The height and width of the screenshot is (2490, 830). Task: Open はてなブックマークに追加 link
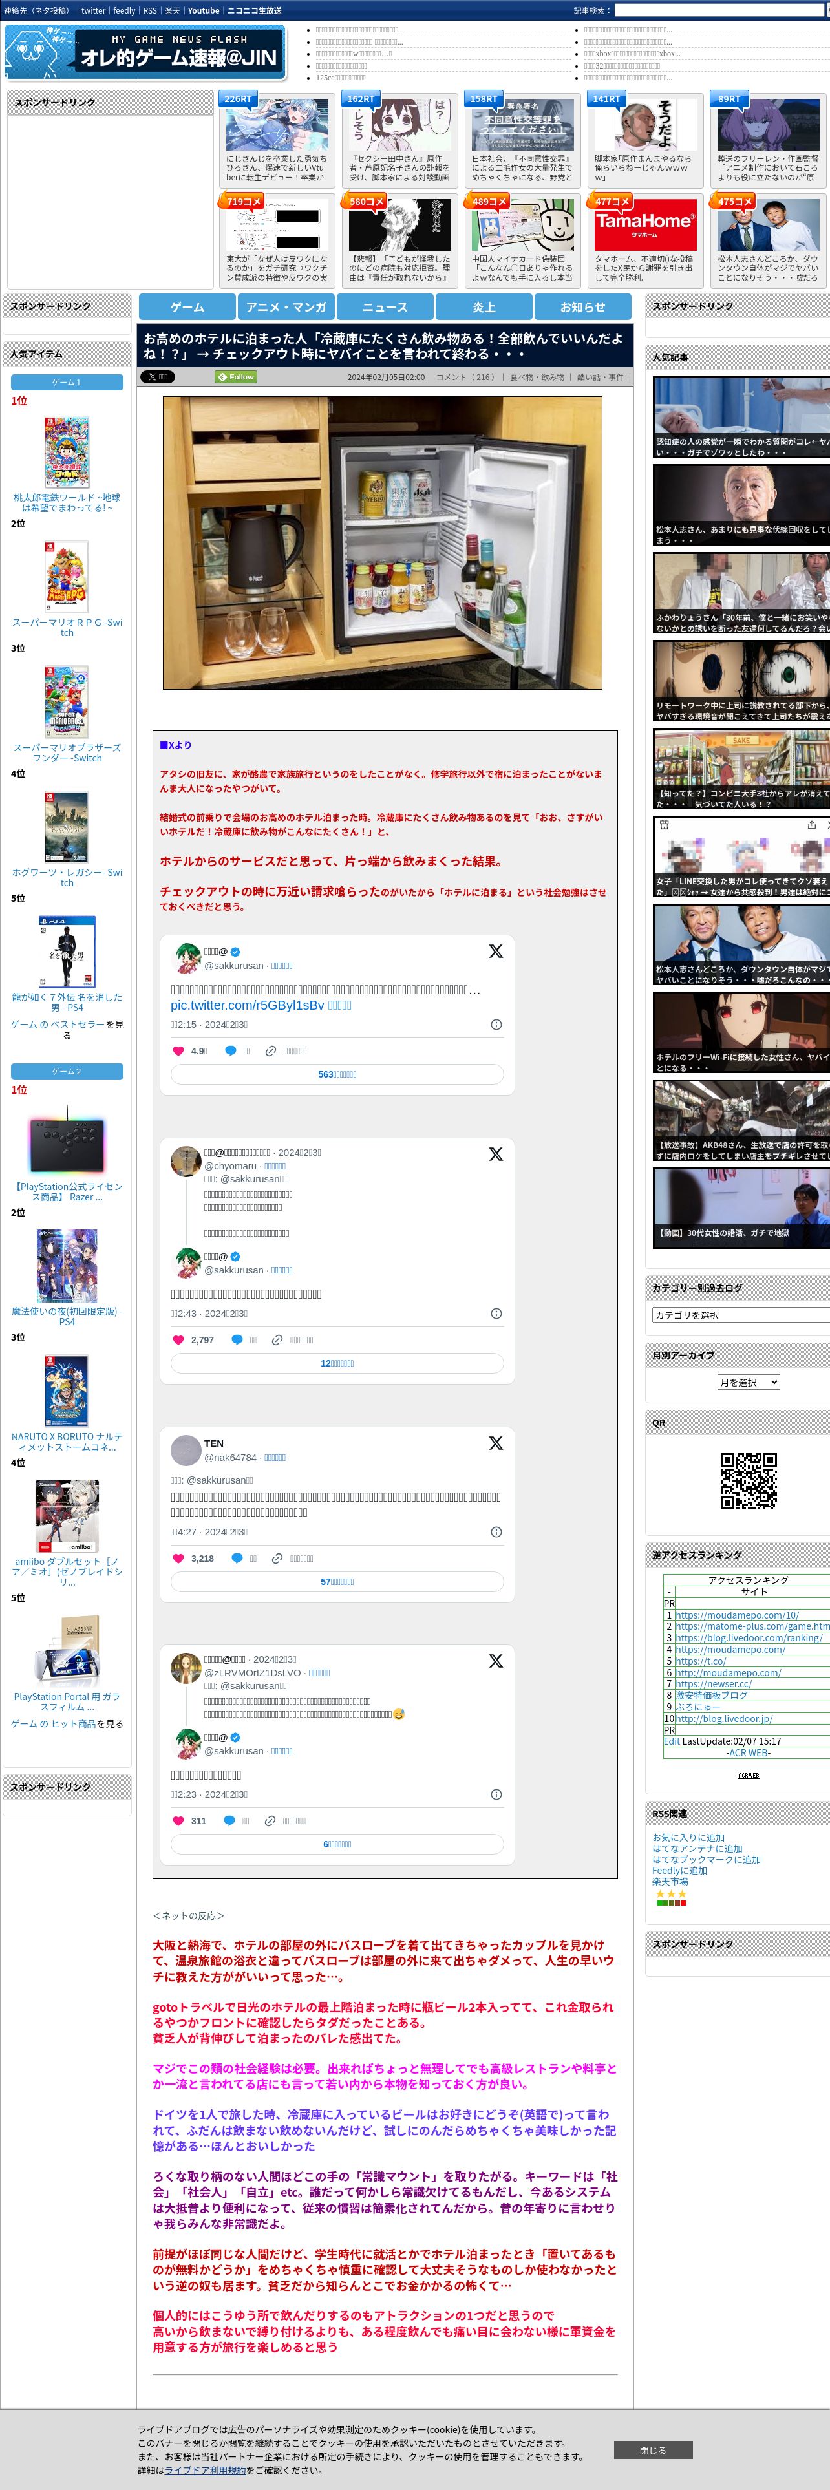(x=707, y=1859)
